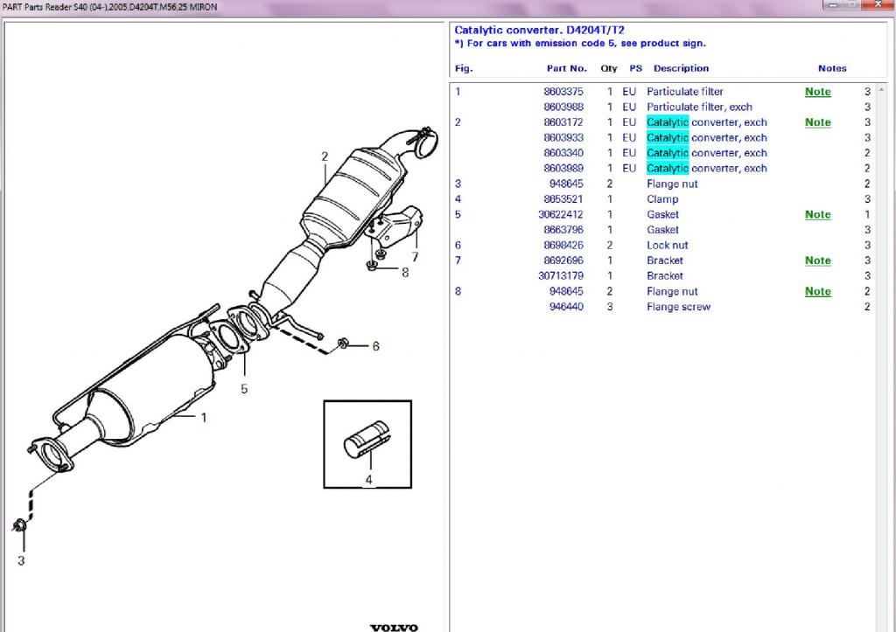Click the clamp drawing in the inset box
The image size is (896, 632).
click(367, 439)
